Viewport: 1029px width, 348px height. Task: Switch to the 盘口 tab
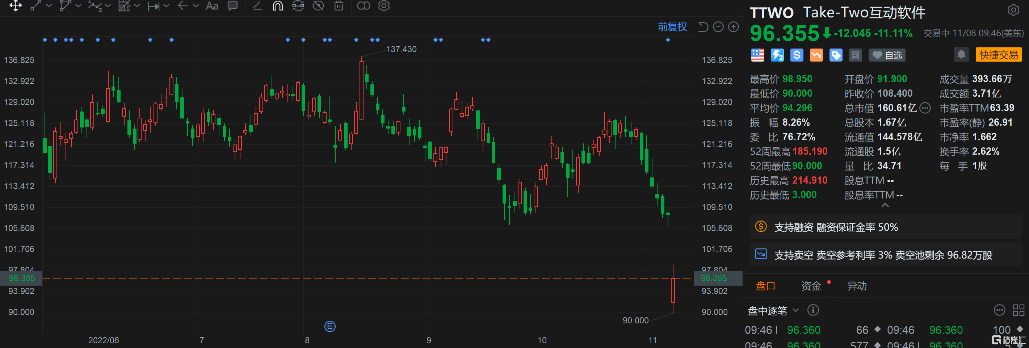[765, 286]
